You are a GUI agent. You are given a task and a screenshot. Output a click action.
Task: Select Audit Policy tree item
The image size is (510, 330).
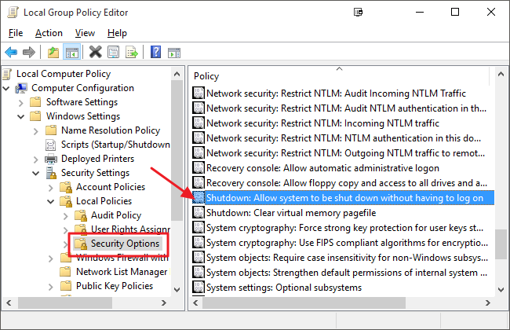[x=115, y=215]
